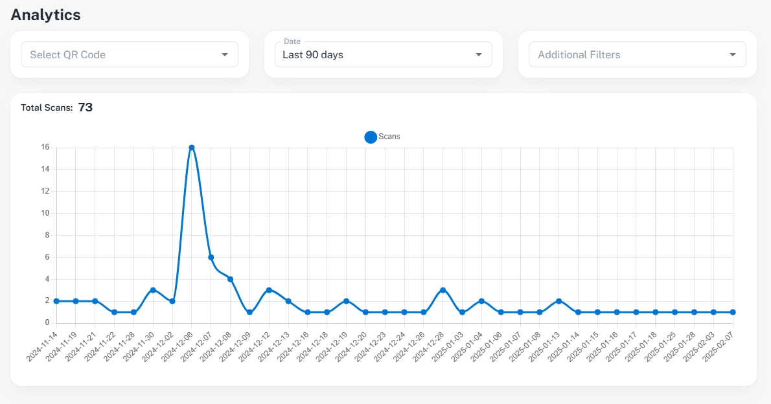Click the peak data point on 2024-12-06
The width and height of the screenshot is (771, 404).
pyautogui.click(x=191, y=147)
